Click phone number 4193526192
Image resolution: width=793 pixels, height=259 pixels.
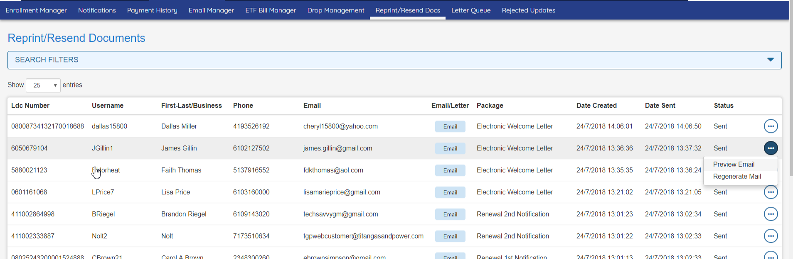251,126
